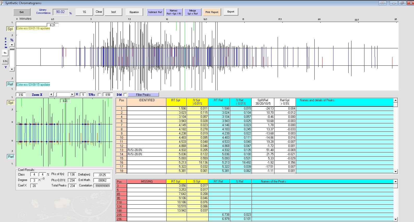The width and height of the screenshot is (414, 222).
Task: Click the button labeled 16
Action: pos(84,12)
